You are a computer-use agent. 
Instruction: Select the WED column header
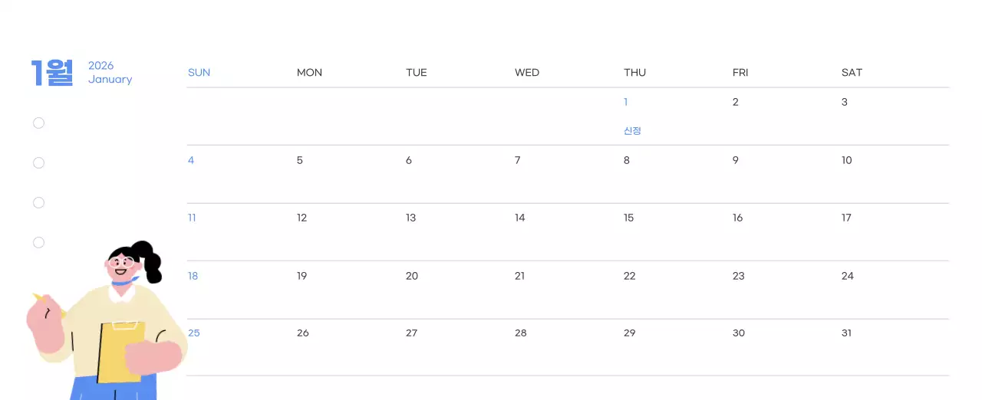(526, 73)
